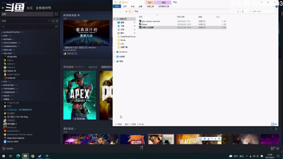This screenshot has height=159, width=283.
Task: Expand OneDrive node in Explorer tree
Action: pyautogui.click(x=114, y=52)
